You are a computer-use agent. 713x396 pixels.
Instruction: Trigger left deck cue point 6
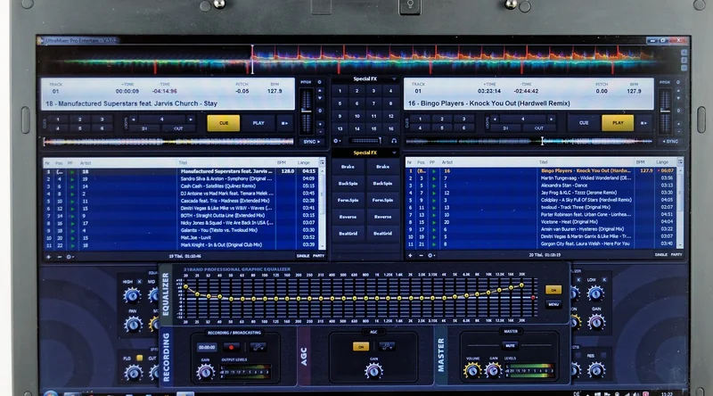click(x=102, y=128)
